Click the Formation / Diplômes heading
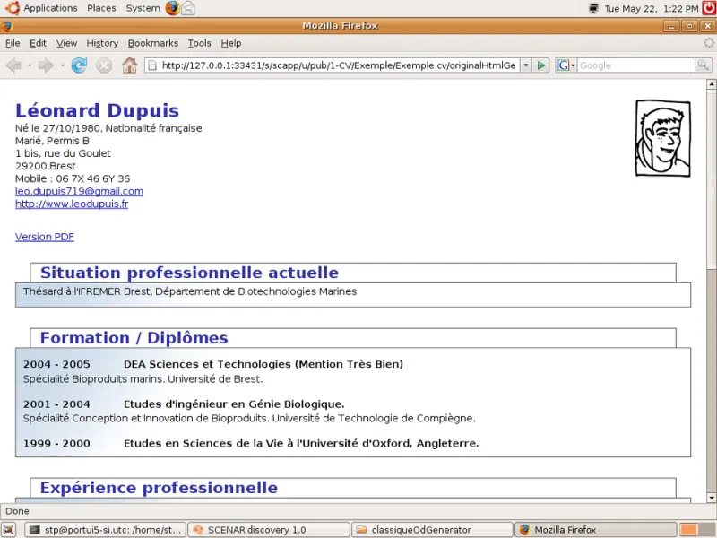The height and width of the screenshot is (538, 717). tap(134, 338)
